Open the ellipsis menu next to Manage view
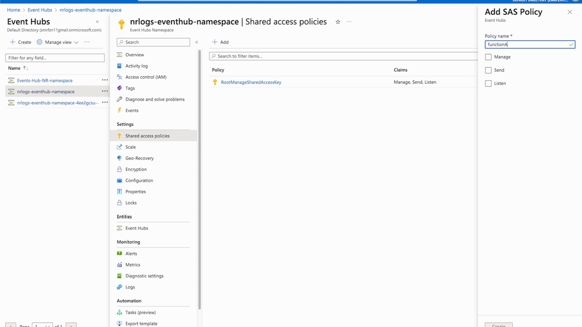The width and height of the screenshot is (582, 327). 87,42
